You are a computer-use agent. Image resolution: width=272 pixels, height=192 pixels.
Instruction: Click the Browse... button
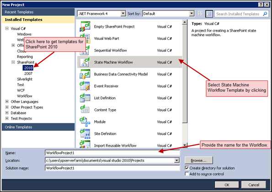(x=198, y=160)
